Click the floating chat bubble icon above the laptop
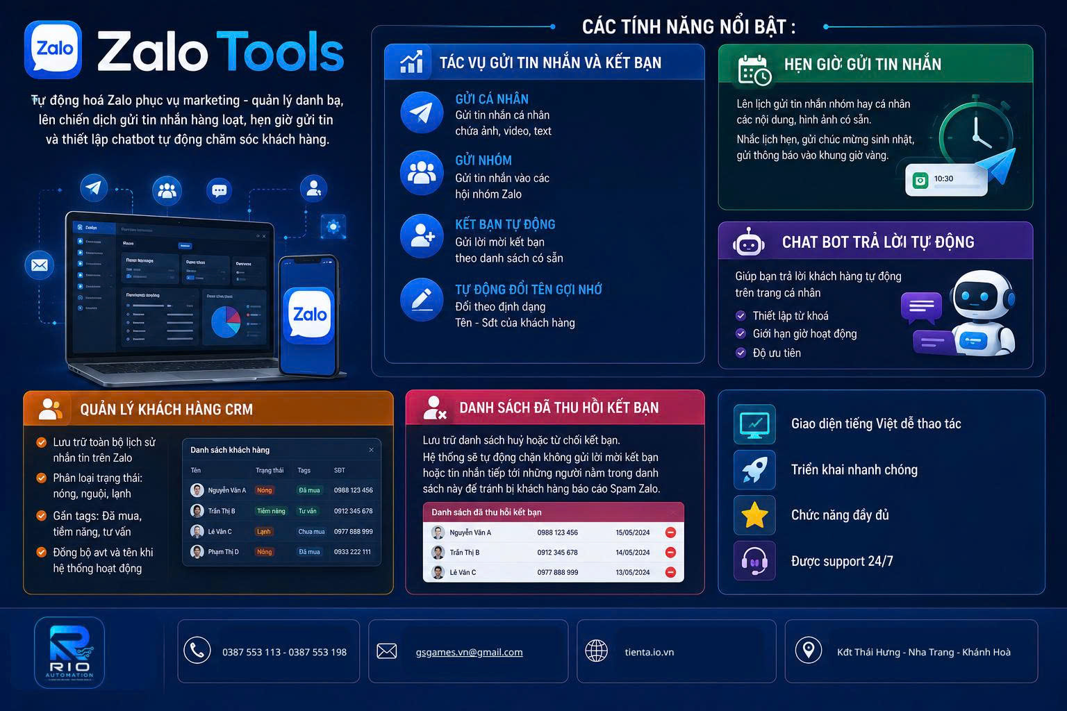This screenshot has height=711, width=1067. [x=220, y=190]
